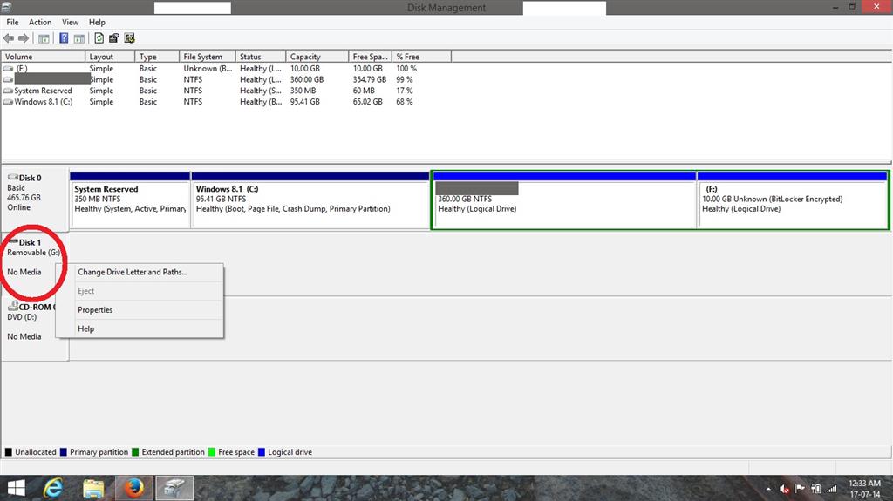Click the muted volume tray icon
Viewport: 893px width, 501px height.
click(x=784, y=489)
